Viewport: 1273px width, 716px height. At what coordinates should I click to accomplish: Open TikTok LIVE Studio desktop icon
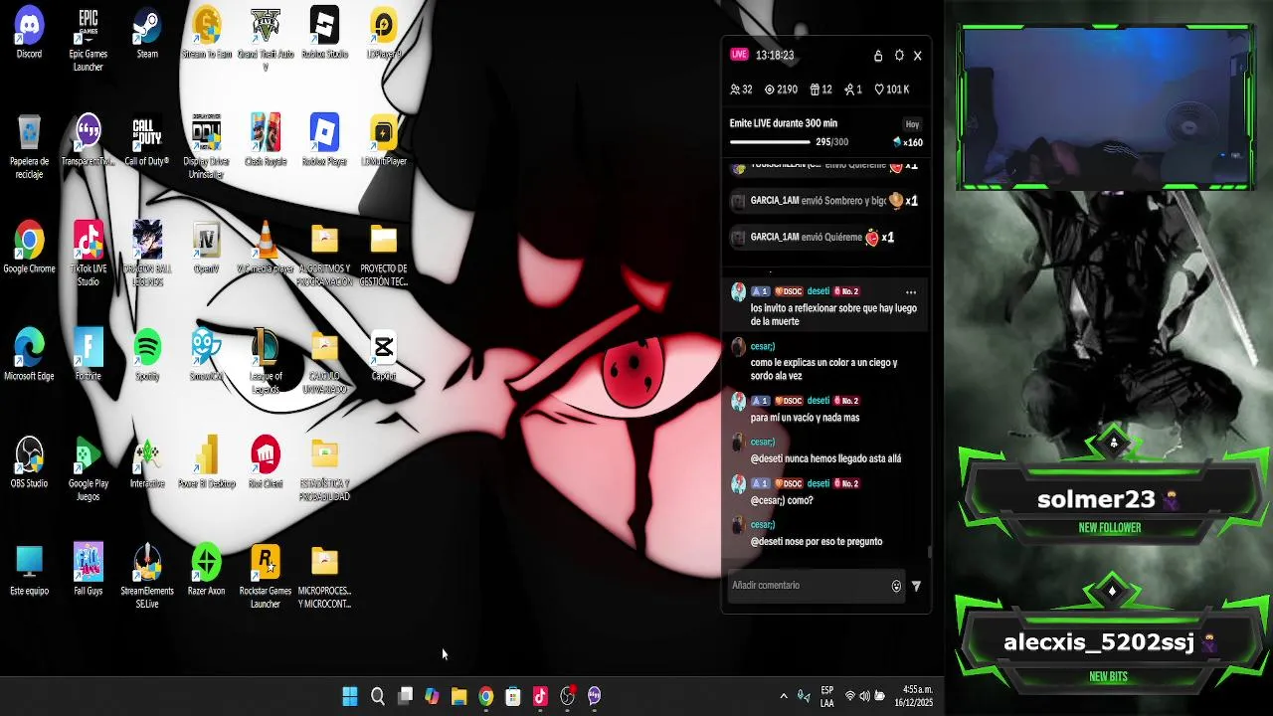tap(89, 255)
